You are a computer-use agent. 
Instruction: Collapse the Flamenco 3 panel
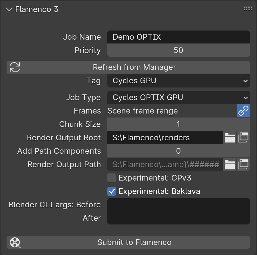(9, 9)
